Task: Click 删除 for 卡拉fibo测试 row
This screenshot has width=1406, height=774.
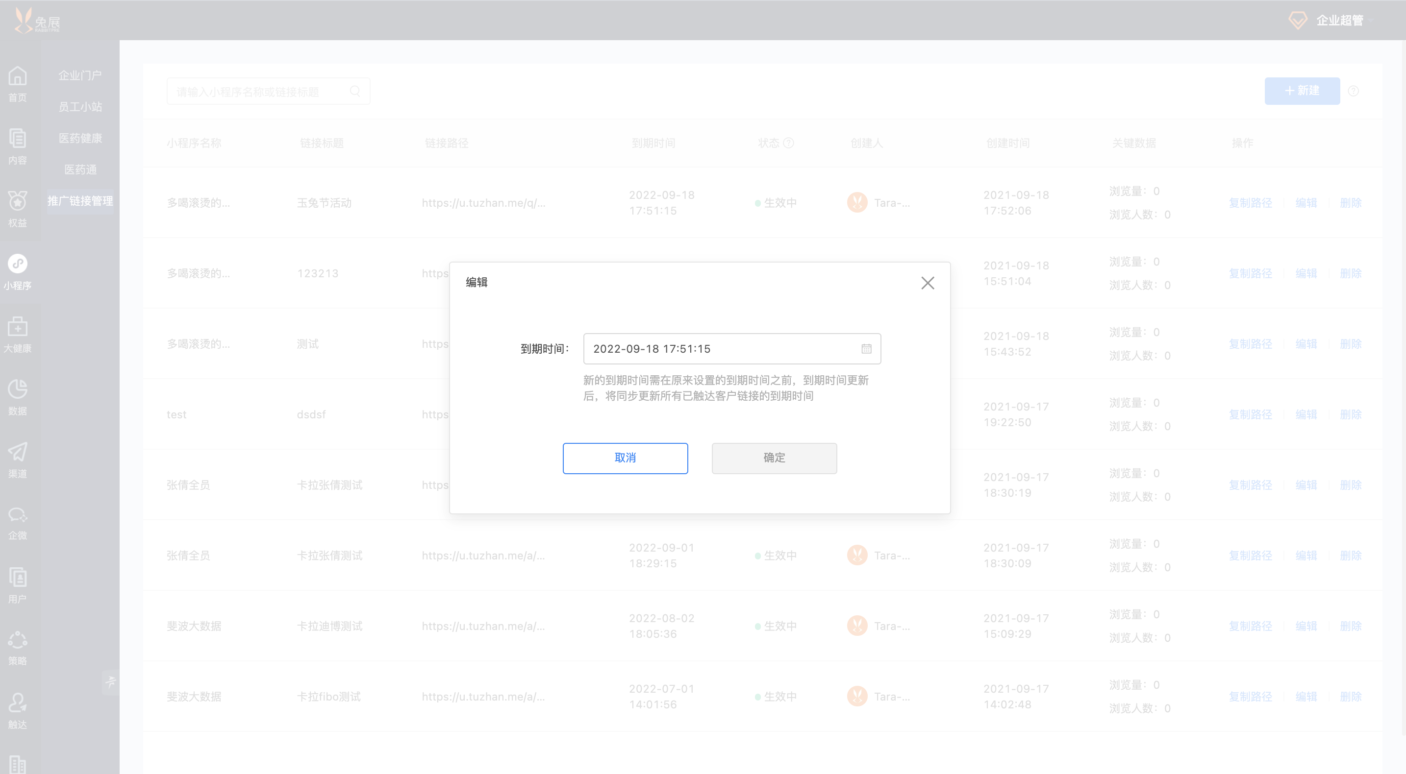Action: pyautogui.click(x=1351, y=697)
